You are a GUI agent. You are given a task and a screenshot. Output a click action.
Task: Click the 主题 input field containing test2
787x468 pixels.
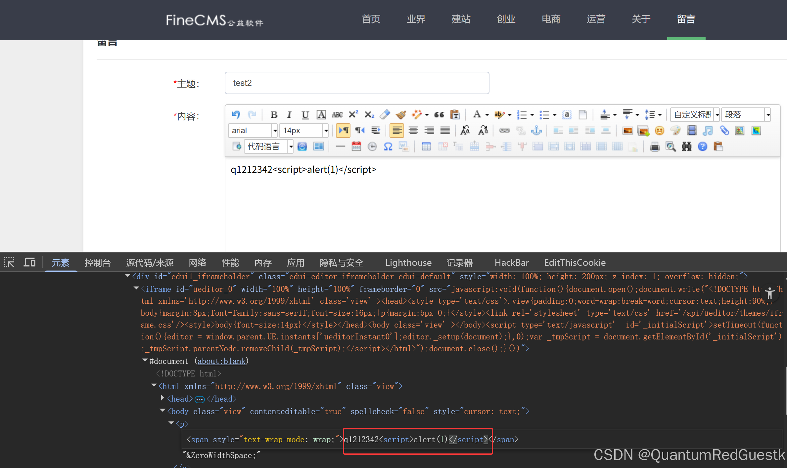pyautogui.click(x=356, y=83)
